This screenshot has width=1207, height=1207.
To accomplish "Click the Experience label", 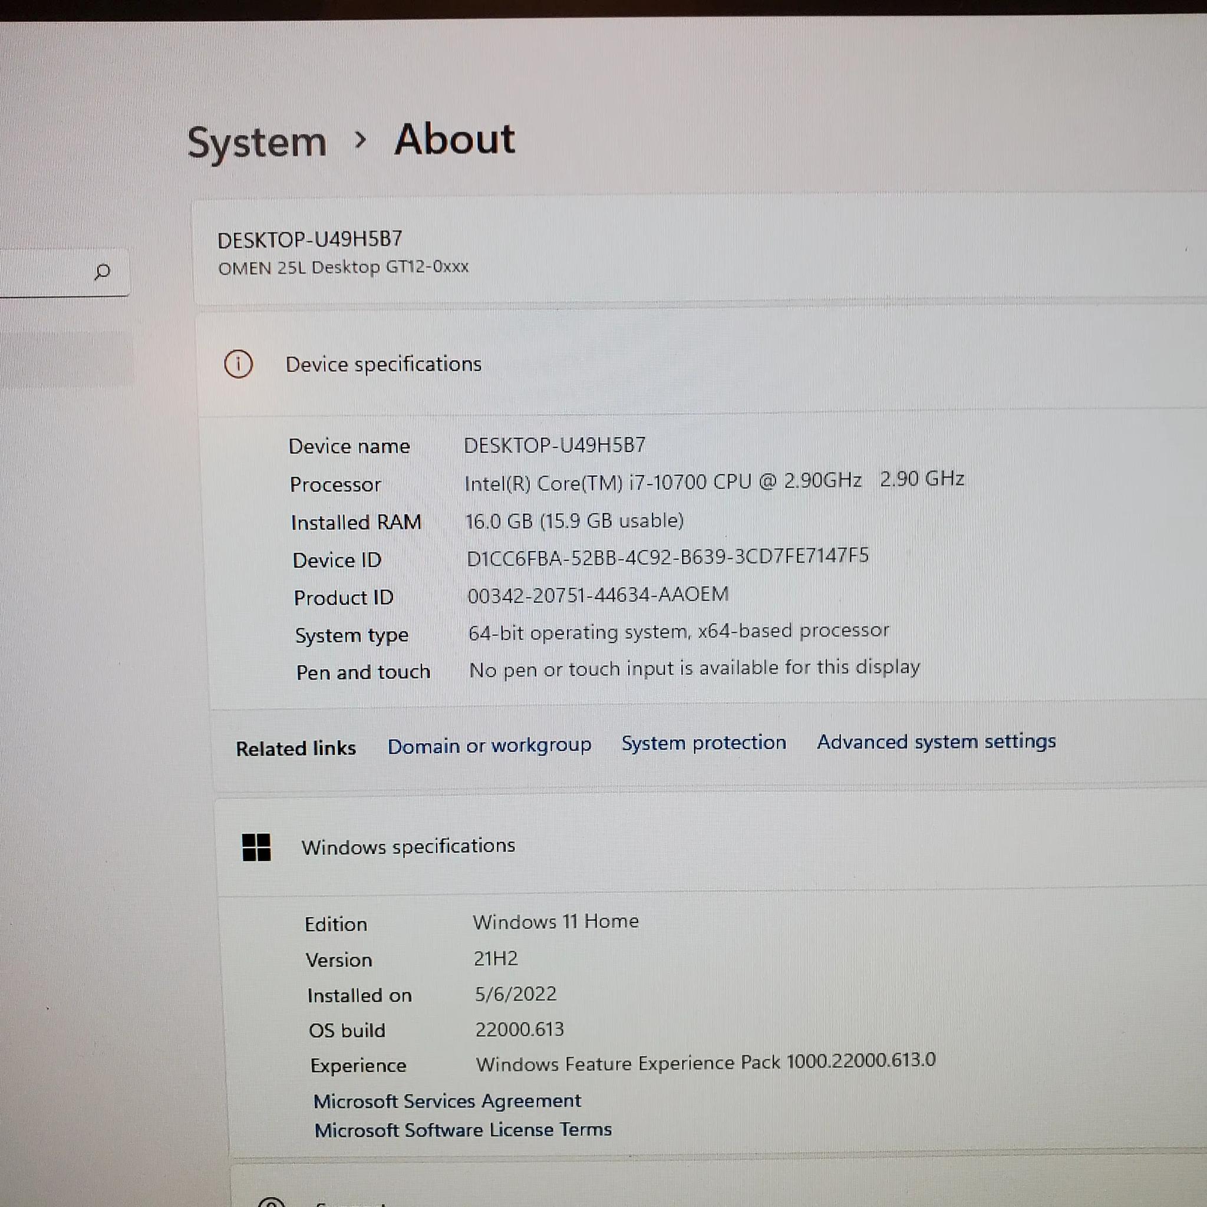I will point(358,1066).
